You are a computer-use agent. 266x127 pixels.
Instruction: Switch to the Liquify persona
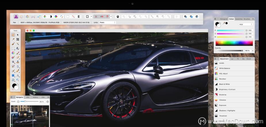[x=22, y=17]
